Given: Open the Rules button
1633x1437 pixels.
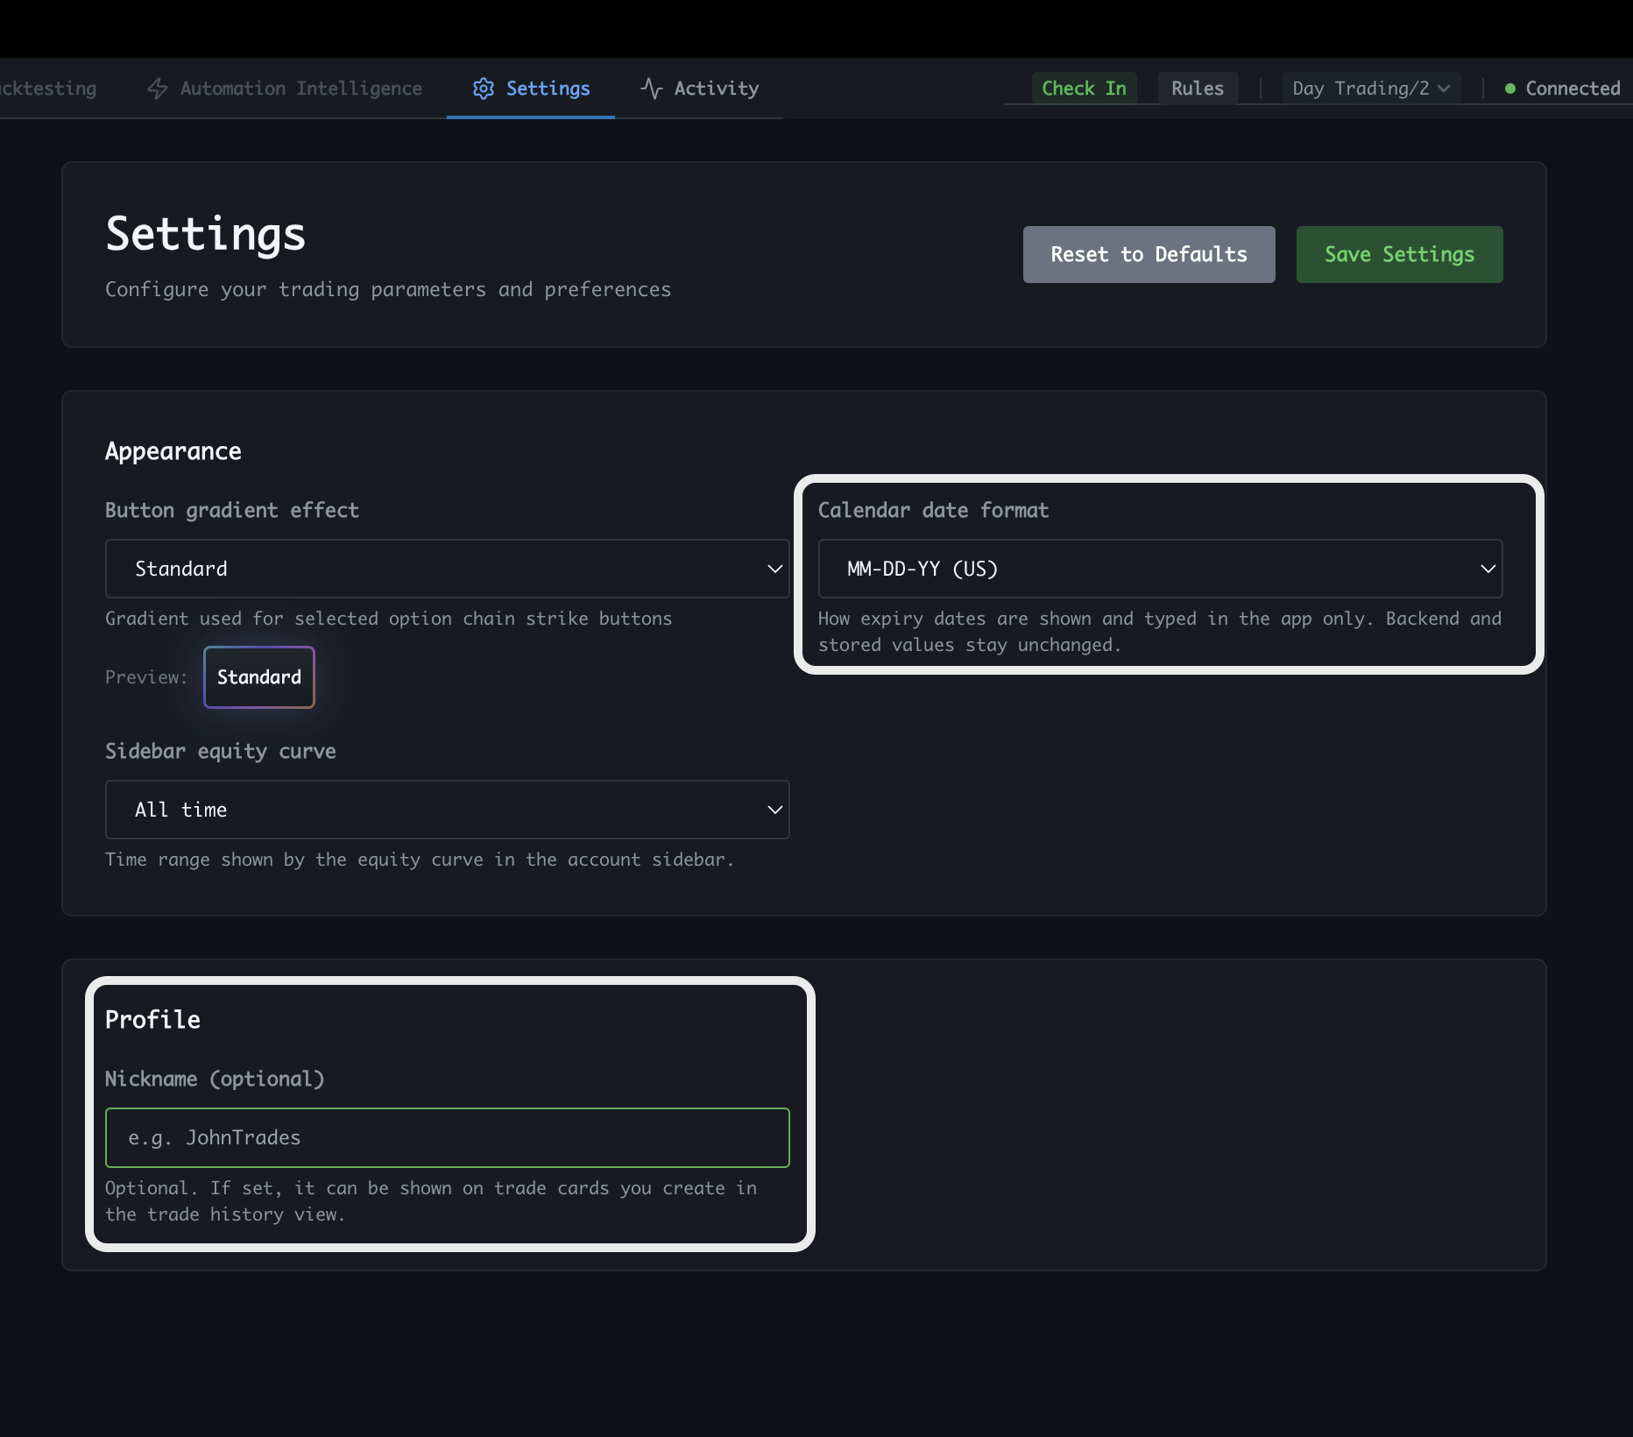Looking at the screenshot, I should [x=1198, y=88].
